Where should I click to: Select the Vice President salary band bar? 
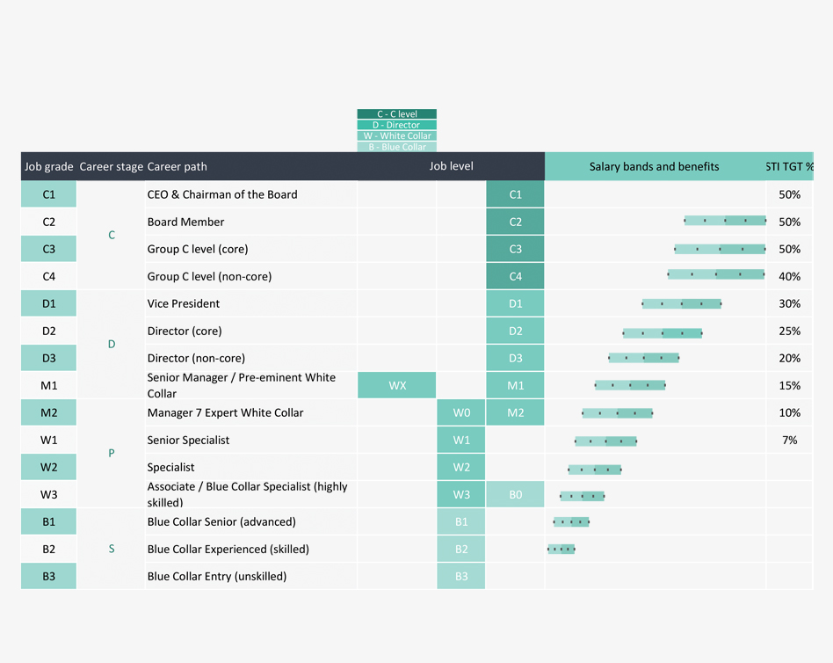click(681, 303)
